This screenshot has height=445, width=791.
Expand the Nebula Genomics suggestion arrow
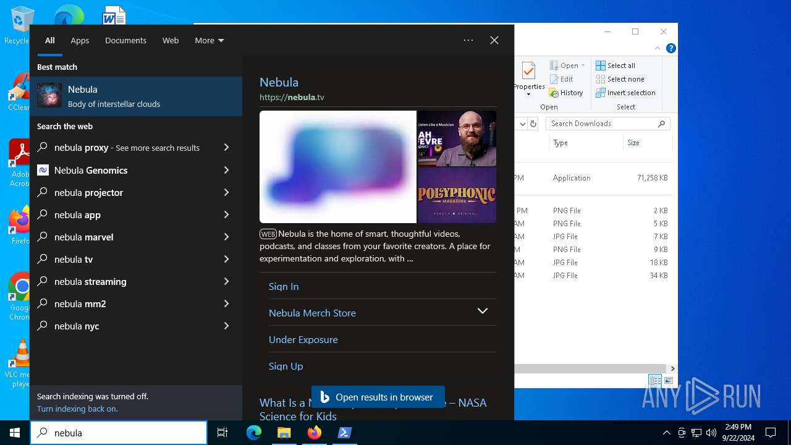[226, 170]
